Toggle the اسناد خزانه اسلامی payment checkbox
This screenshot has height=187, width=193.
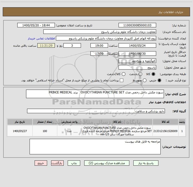point(122,80)
